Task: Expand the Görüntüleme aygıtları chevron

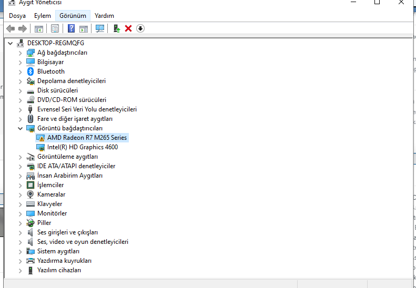Action: click(20, 157)
